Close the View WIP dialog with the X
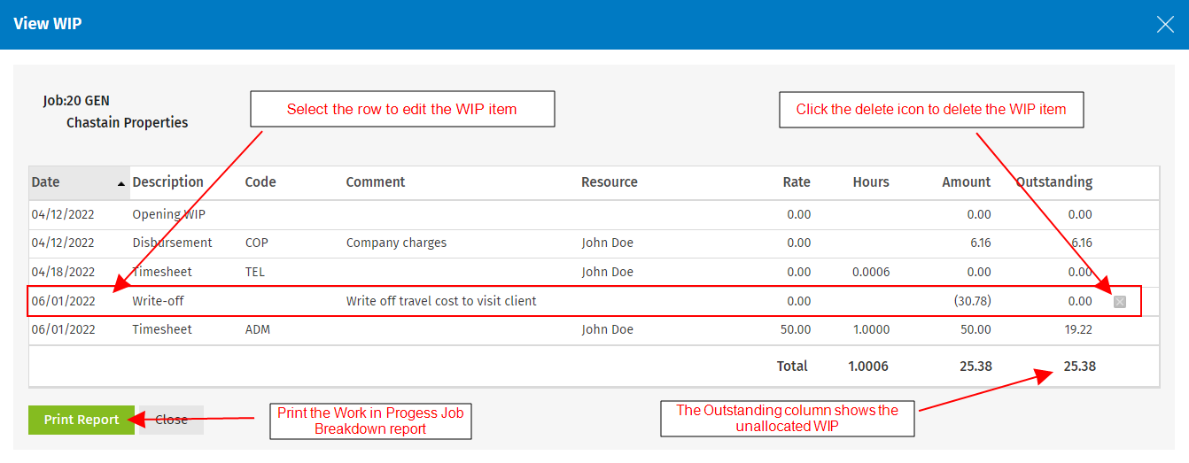 click(x=1165, y=24)
